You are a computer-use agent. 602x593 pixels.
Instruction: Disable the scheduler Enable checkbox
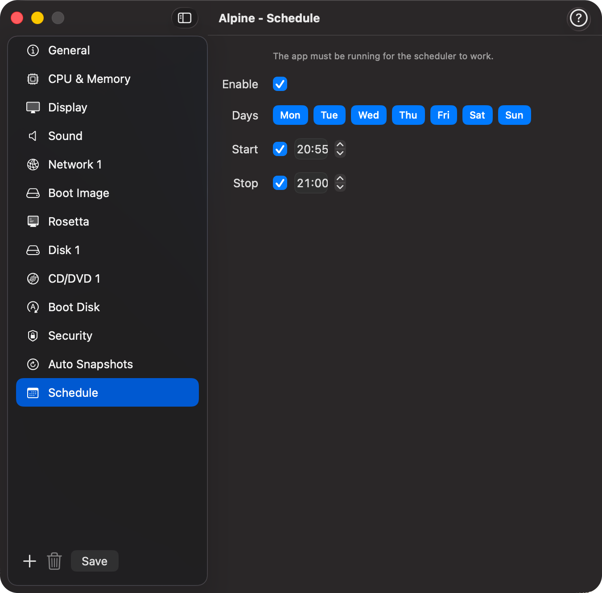(x=280, y=84)
